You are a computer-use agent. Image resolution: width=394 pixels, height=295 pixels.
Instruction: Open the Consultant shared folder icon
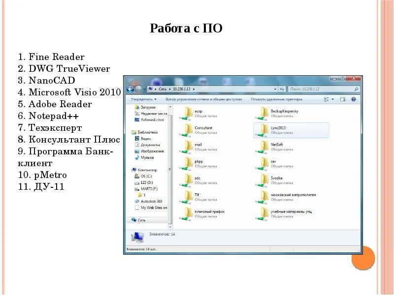186,130
